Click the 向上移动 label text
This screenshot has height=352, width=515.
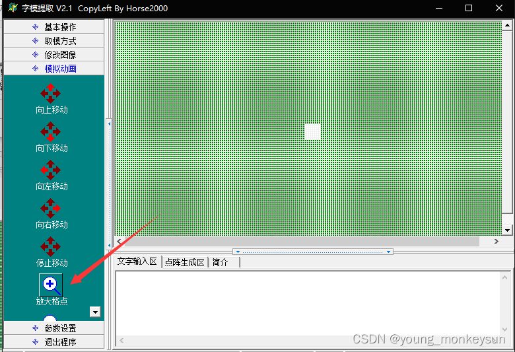(52, 110)
